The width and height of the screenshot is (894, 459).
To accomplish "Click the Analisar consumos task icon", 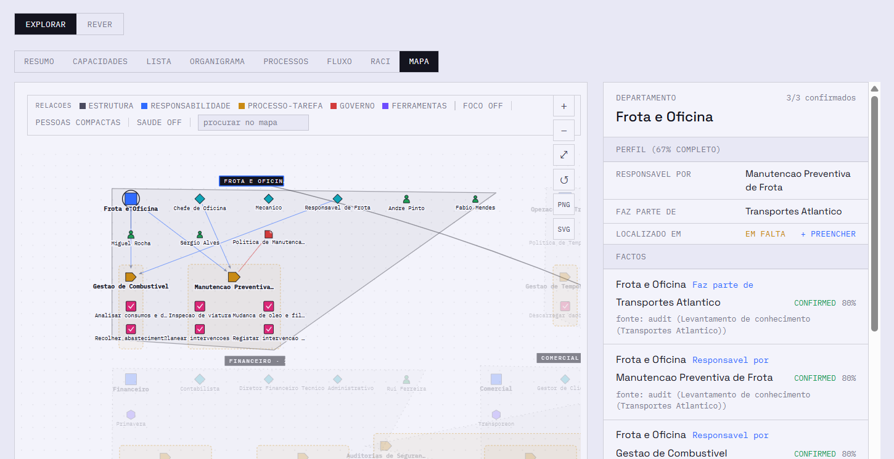I will [x=131, y=306].
